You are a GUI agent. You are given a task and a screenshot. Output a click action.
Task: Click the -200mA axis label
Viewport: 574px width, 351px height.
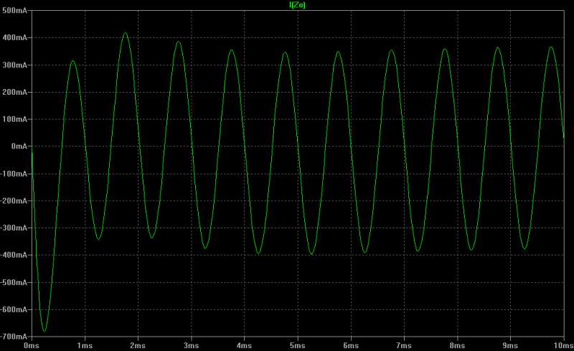(x=14, y=201)
